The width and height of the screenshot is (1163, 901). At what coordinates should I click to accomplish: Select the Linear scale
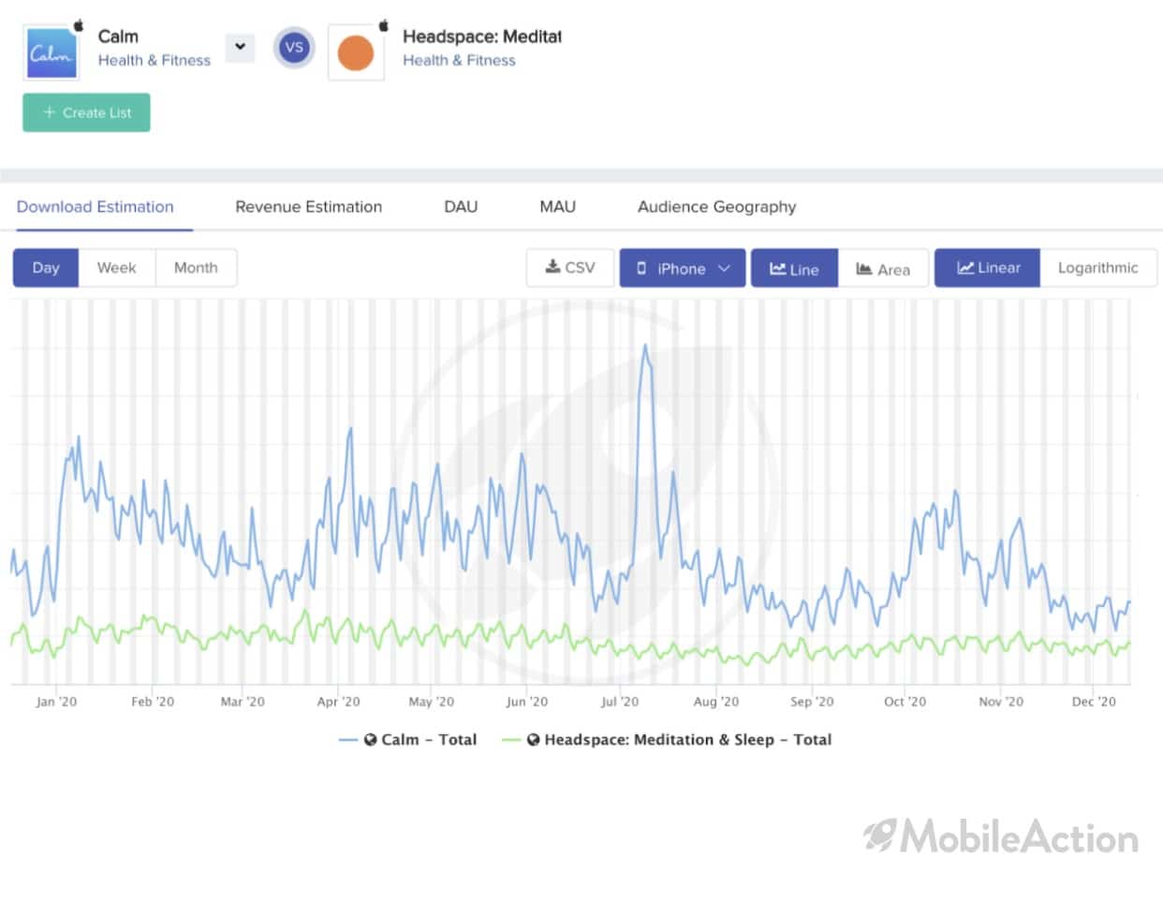click(987, 268)
